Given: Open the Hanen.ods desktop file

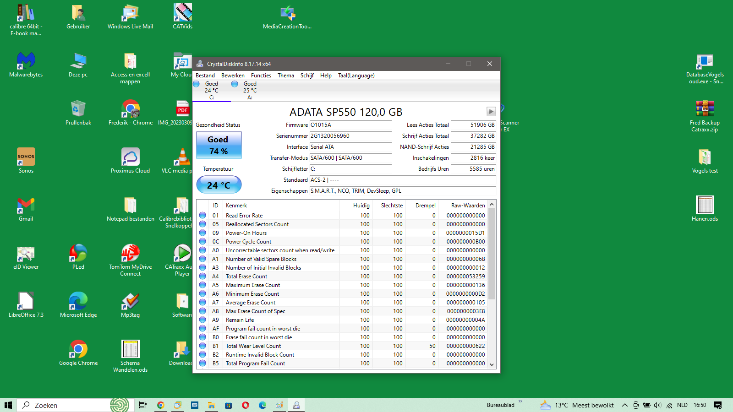Looking at the screenshot, I should [x=705, y=209].
